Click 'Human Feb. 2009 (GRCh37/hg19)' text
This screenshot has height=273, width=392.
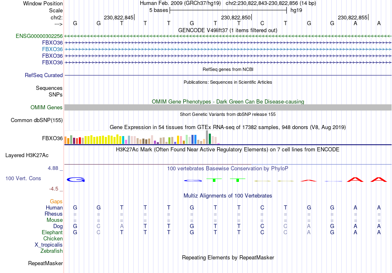pos(180,3)
